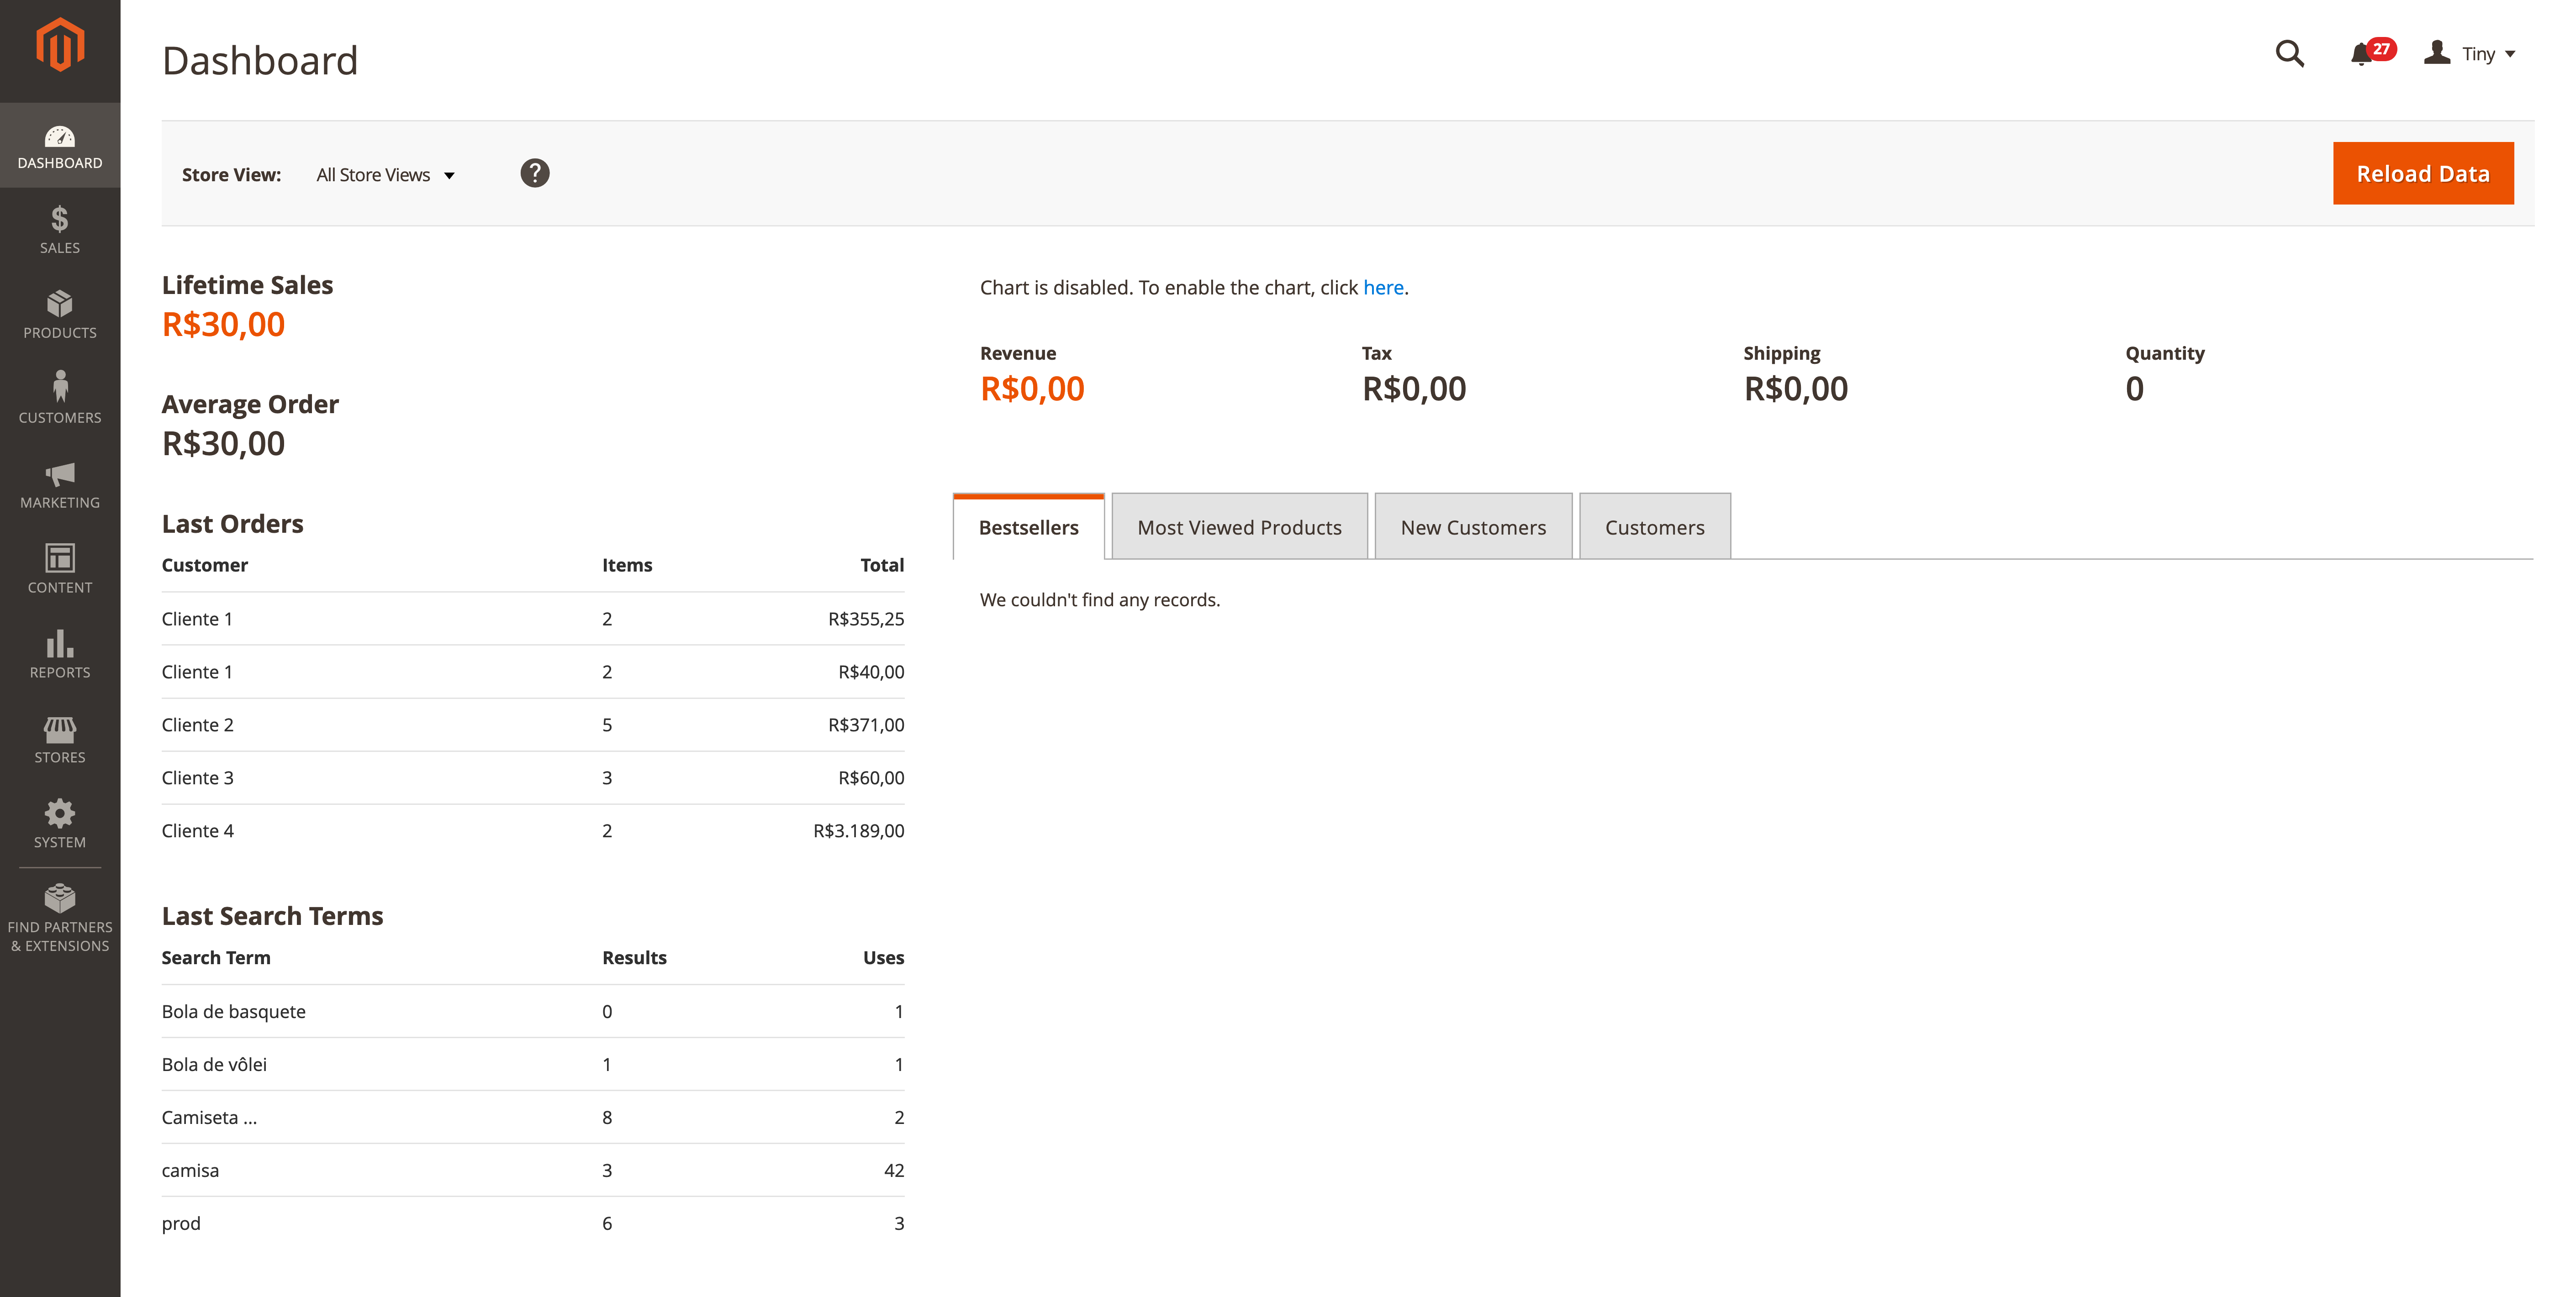Screen dimensions: 2576x1297
Task: Click the R$3.189,00 order total
Action: pos(858,830)
